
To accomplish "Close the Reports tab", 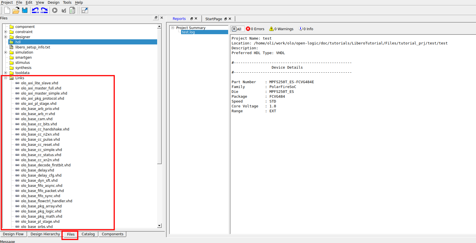I will coord(196,19).
